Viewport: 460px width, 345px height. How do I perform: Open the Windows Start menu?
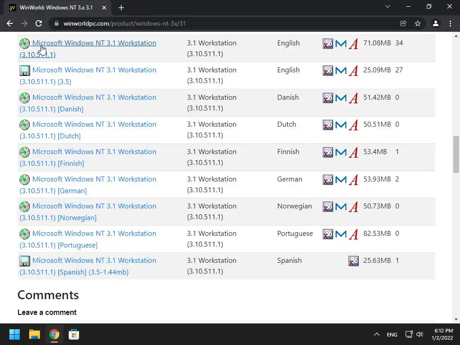pyautogui.click(x=14, y=334)
